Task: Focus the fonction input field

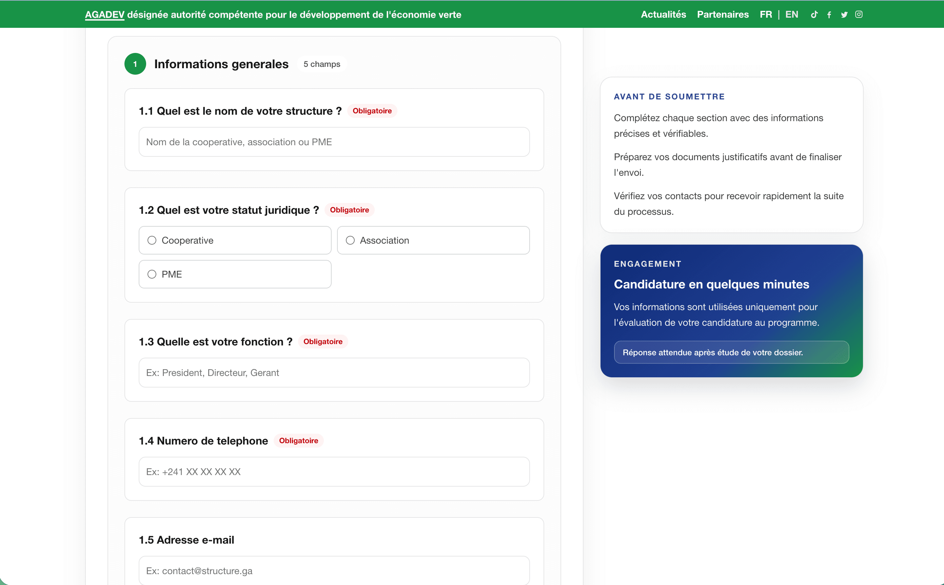Action: (x=334, y=373)
